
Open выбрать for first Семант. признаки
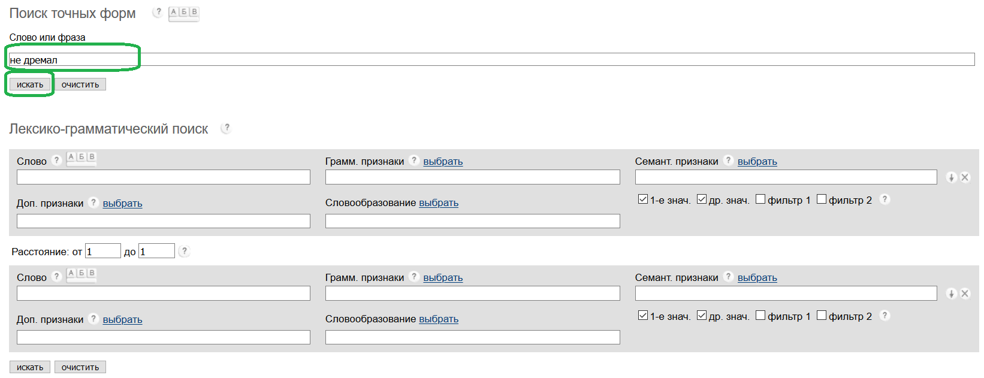click(x=757, y=161)
